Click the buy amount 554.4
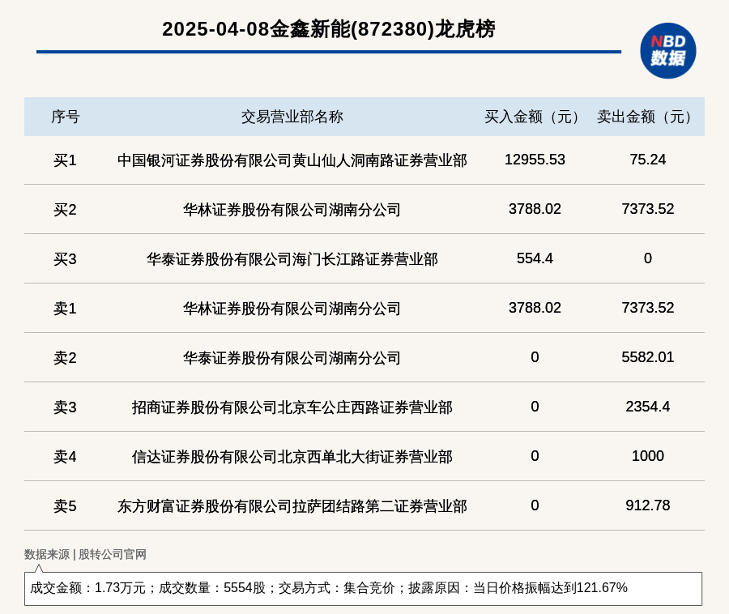729x614 pixels. tap(535, 258)
